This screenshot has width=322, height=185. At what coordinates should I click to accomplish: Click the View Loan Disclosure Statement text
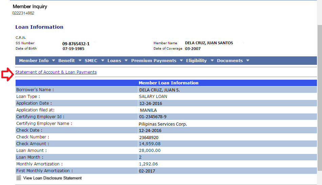(x=52, y=178)
